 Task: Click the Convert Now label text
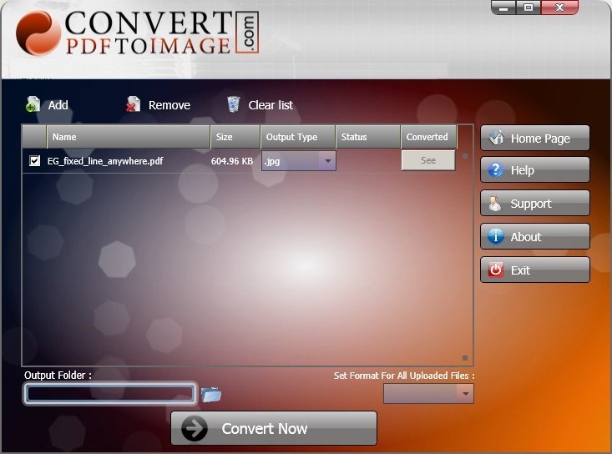point(264,429)
